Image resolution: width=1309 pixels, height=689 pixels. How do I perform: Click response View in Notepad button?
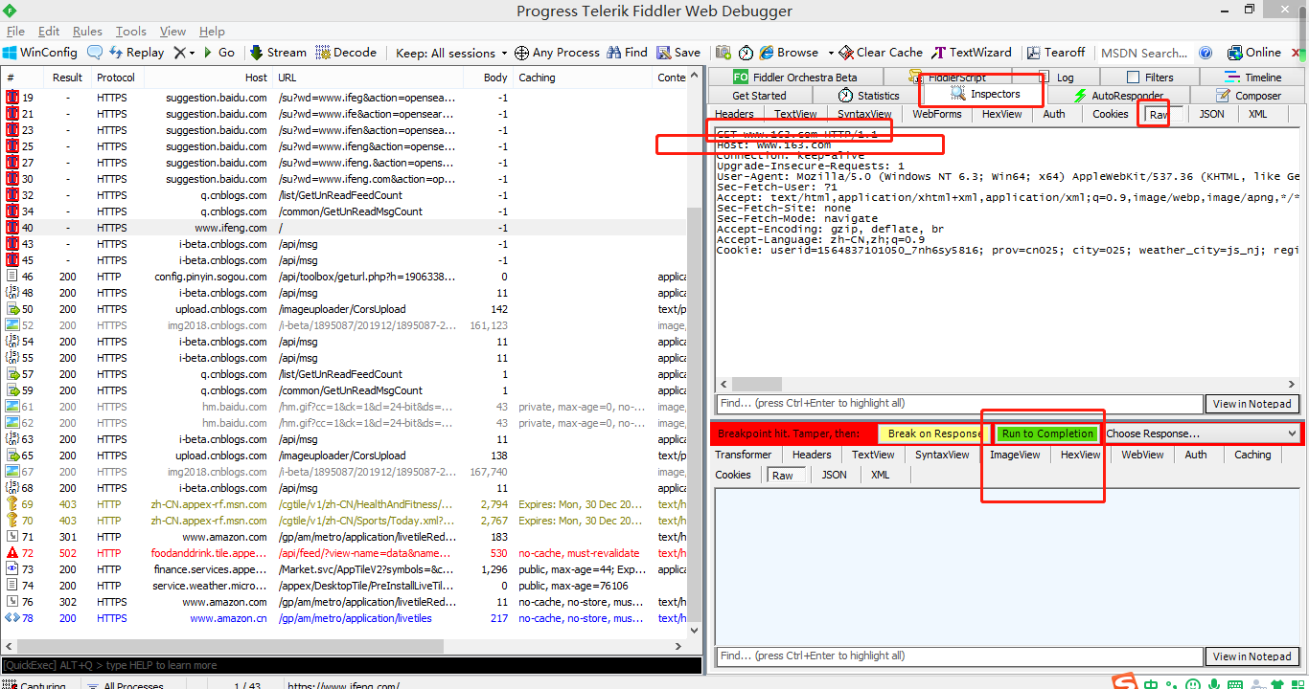(x=1252, y=656)
